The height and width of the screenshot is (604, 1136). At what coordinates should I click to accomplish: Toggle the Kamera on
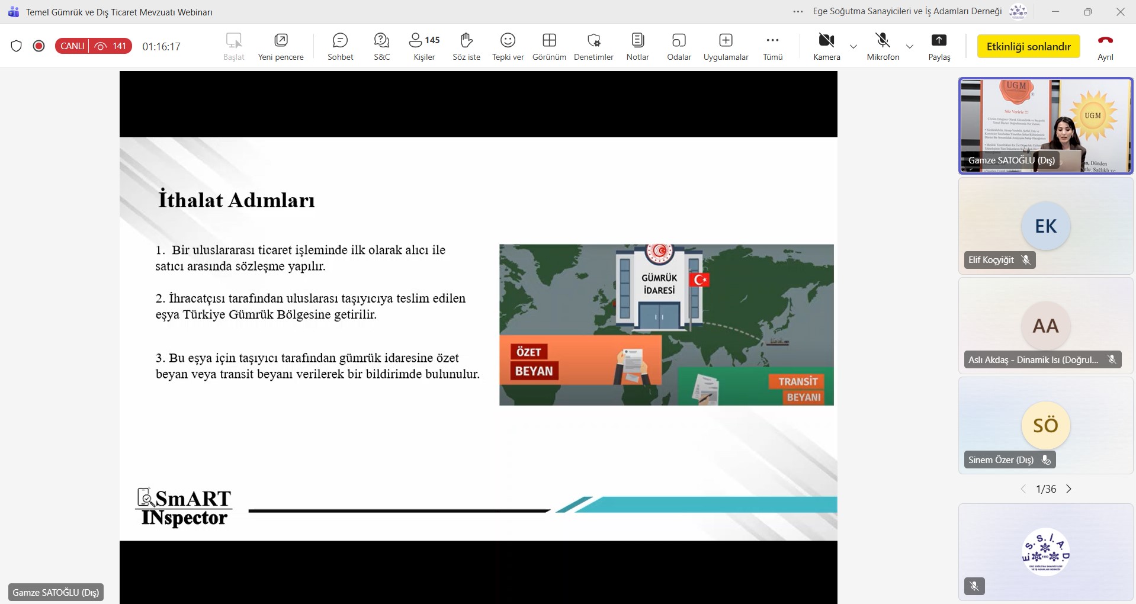[826, 46]
